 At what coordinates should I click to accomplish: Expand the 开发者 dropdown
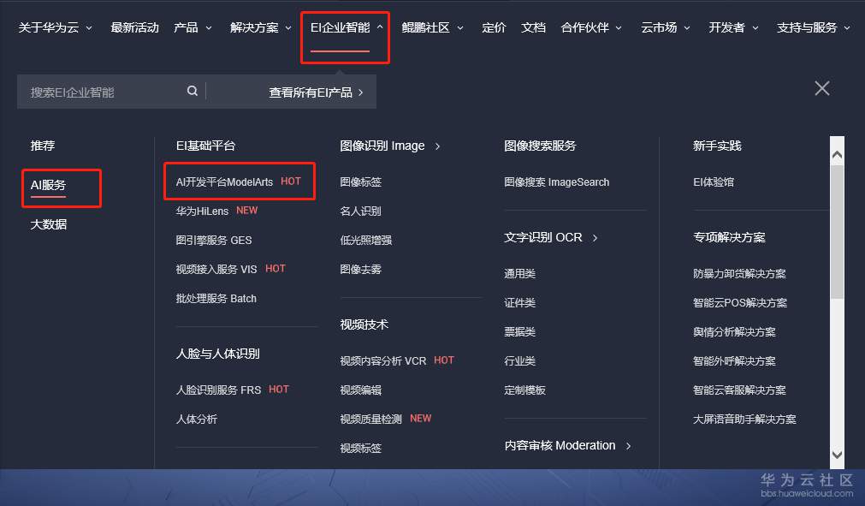pos(733,27)
